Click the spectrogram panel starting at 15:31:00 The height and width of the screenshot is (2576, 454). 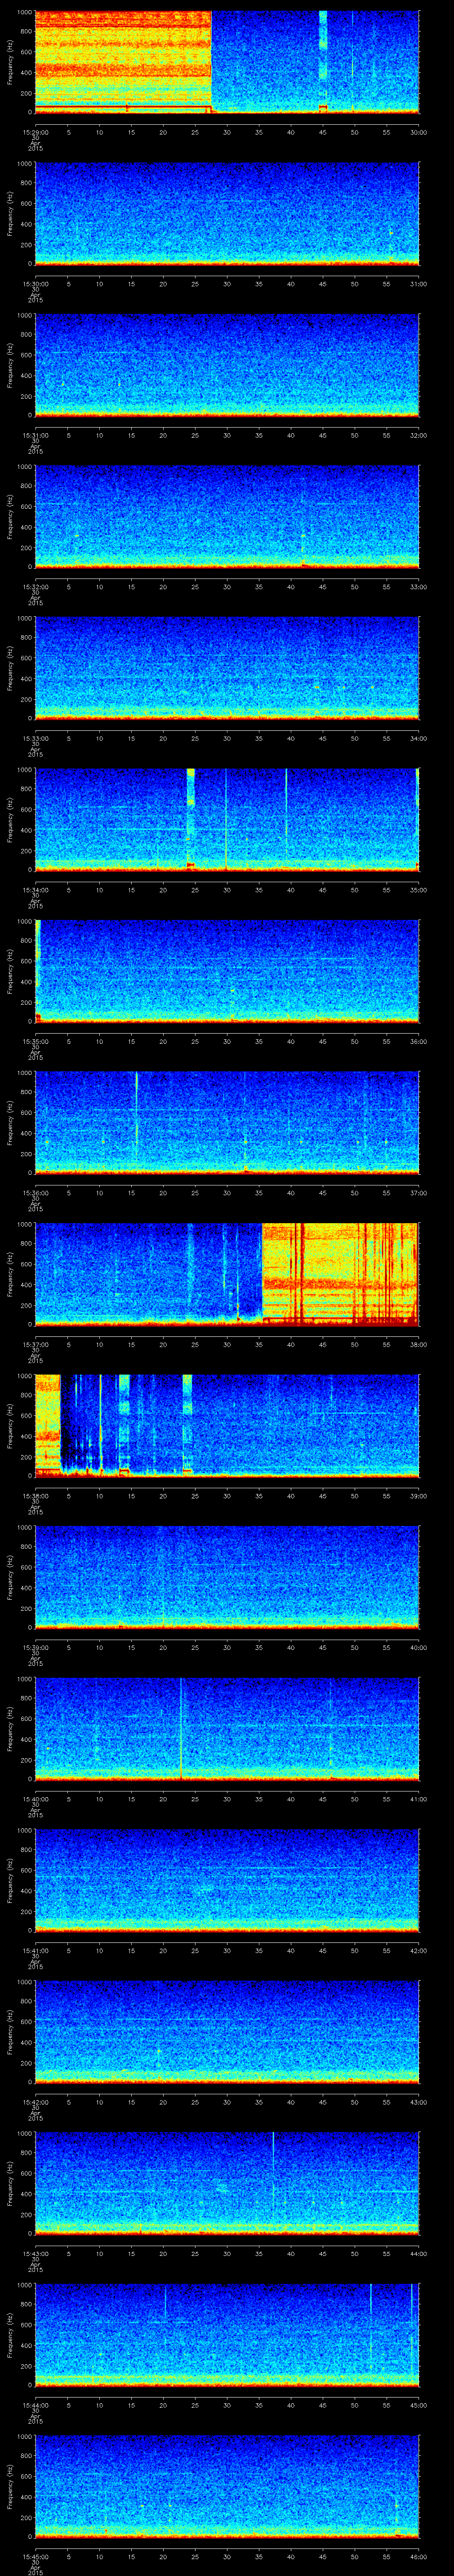(227, 365)
